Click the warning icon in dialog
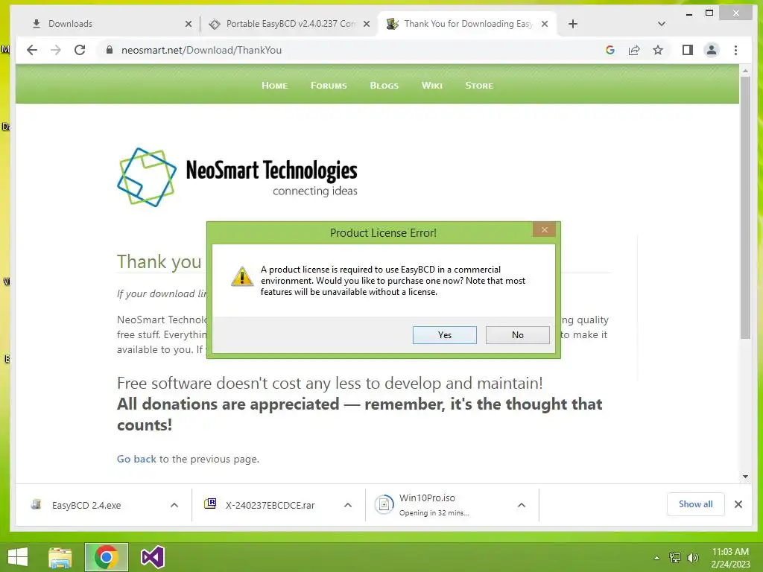Screen dimensions: 763x572 pyautogui.click(x=242, y=276)
